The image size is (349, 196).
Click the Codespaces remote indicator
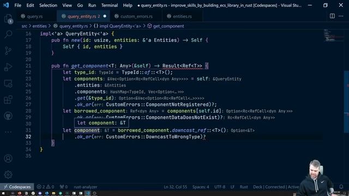point(17,187)
